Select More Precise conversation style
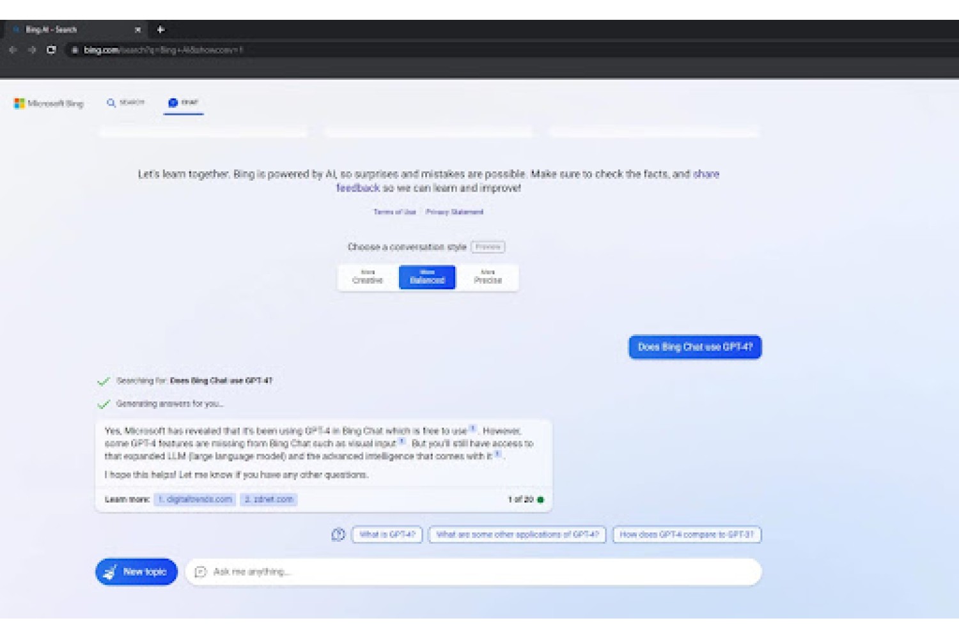 tap(488, 277)
